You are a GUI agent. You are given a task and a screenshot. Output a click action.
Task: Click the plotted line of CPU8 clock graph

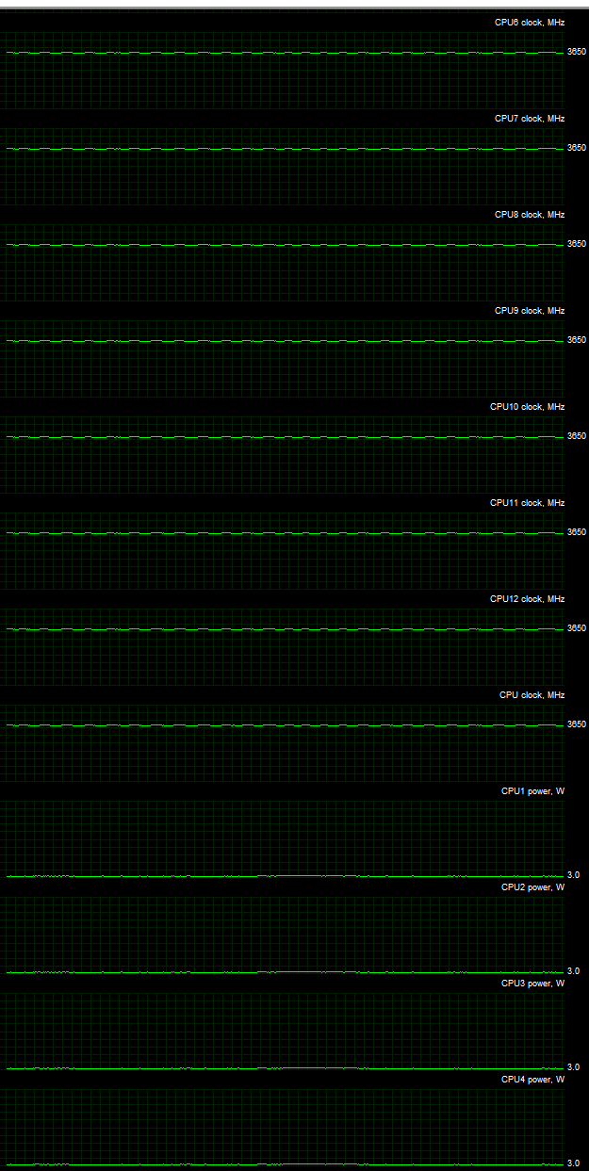click(x=283, y=245)
